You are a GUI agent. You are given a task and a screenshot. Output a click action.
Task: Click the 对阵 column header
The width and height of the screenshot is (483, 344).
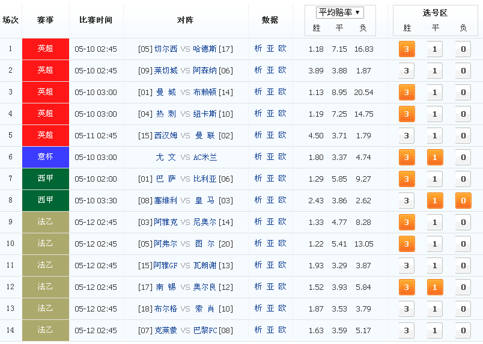[x=186, y=20]
